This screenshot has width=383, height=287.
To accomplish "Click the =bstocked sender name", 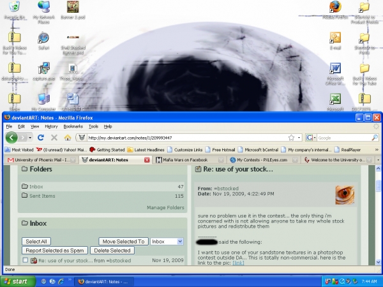I will click(x=226, y=188).
